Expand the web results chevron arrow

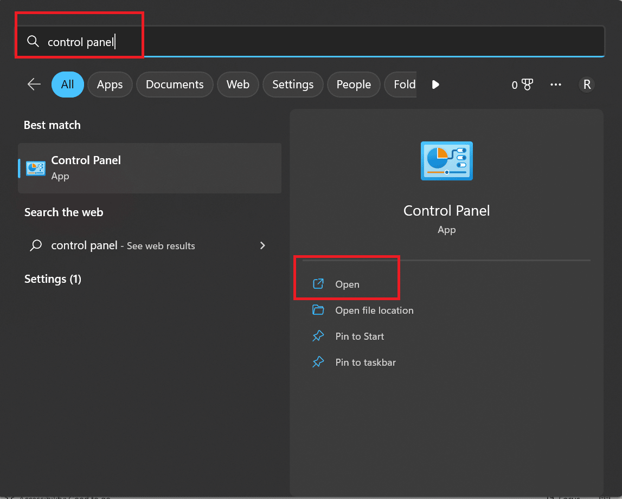pos(262,245)
